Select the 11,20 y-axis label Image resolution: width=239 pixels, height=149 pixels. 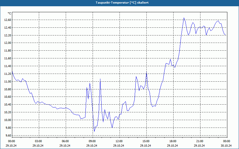(8, 74)
